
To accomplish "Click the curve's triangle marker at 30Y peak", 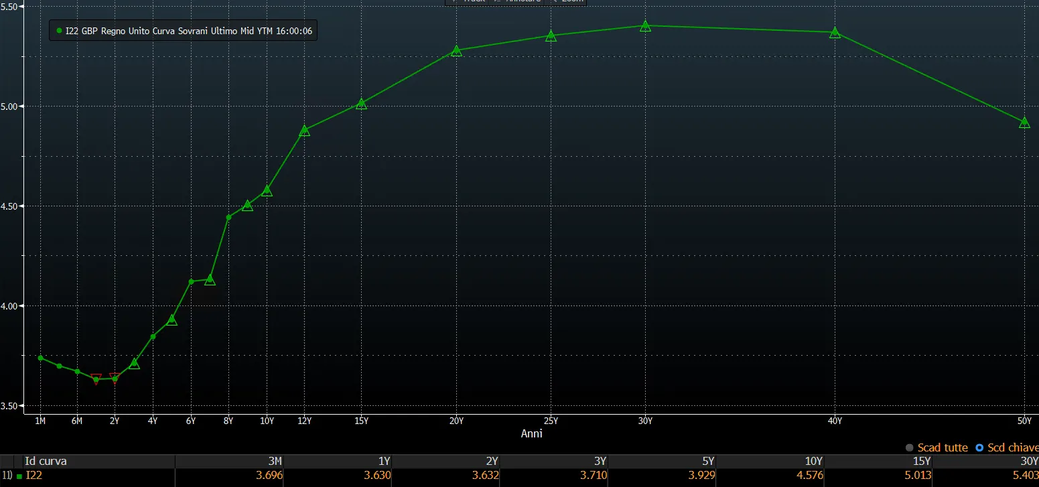I will click(645, 25).
